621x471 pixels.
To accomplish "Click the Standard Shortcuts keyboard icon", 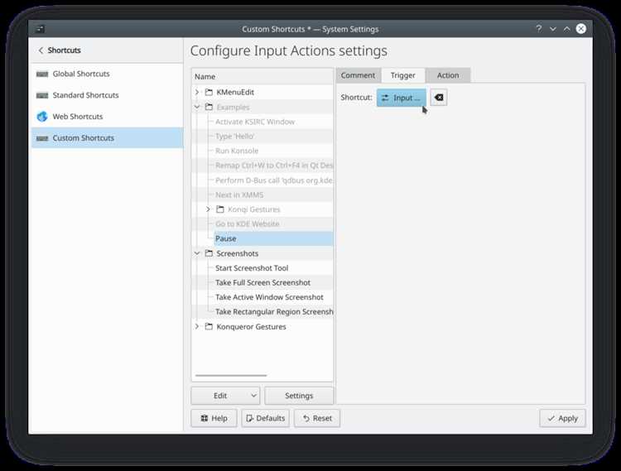I will (x=42, y=95).
